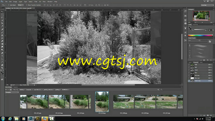Click the color spectrum ramp
The height and width of the screenshot is (121, 215).
pyautogui.click(x=200, y=35)
